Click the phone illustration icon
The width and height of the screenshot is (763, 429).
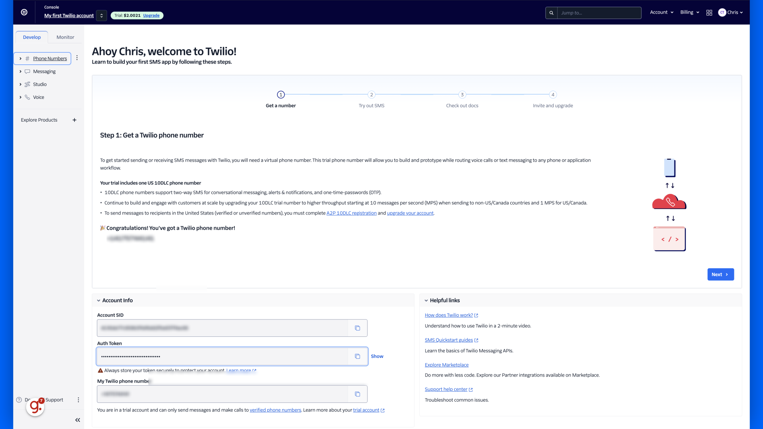pyautogui.click(x=670, y=168)
